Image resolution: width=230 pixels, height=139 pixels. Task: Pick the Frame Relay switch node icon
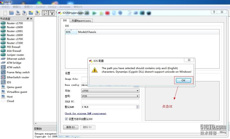click(x=3, y=72)
